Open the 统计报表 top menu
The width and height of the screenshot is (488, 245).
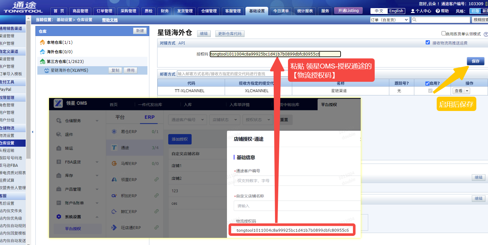305,11
